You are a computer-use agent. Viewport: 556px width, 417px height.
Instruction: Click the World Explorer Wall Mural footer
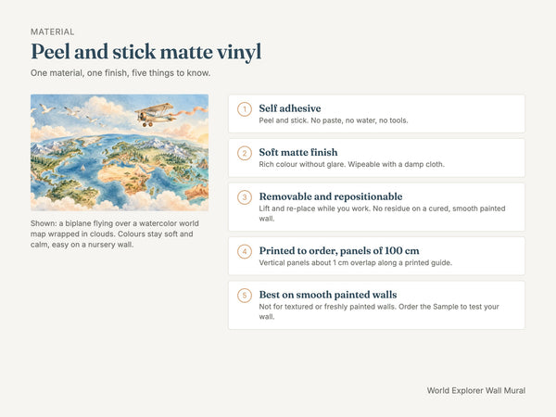[476, 390]
